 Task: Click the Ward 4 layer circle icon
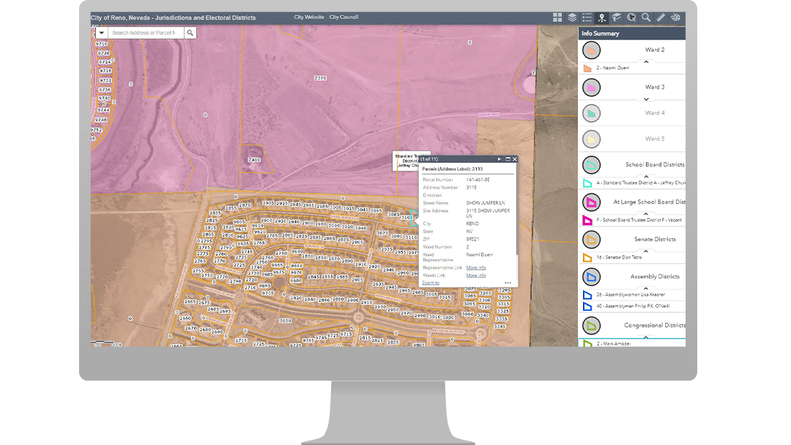tap(591, 113)
